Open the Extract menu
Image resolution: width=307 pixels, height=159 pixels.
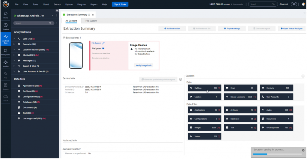pyautogui.click(x=57, y=4)
